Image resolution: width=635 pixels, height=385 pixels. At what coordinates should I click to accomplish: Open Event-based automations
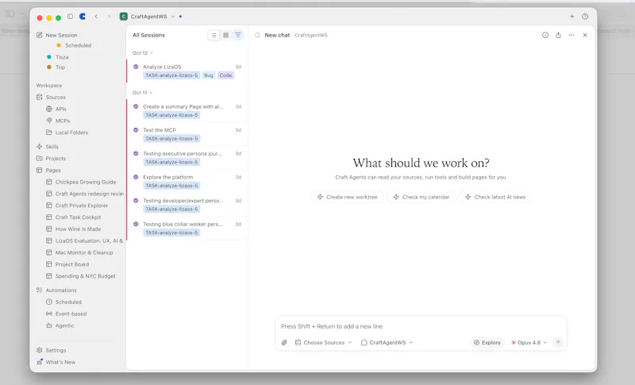click(66, 314)
